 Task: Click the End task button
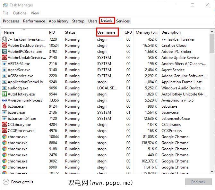pyautogui.click(x=198, y=182)
